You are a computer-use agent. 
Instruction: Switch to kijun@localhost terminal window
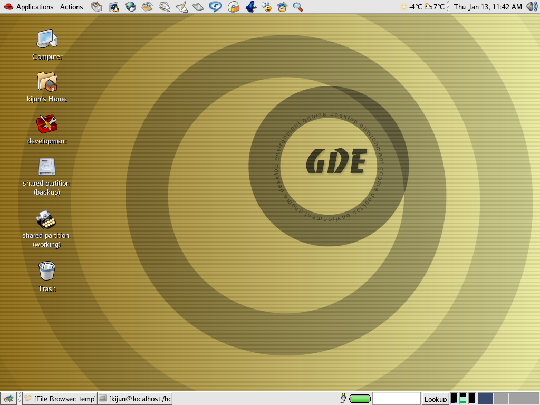135,399
